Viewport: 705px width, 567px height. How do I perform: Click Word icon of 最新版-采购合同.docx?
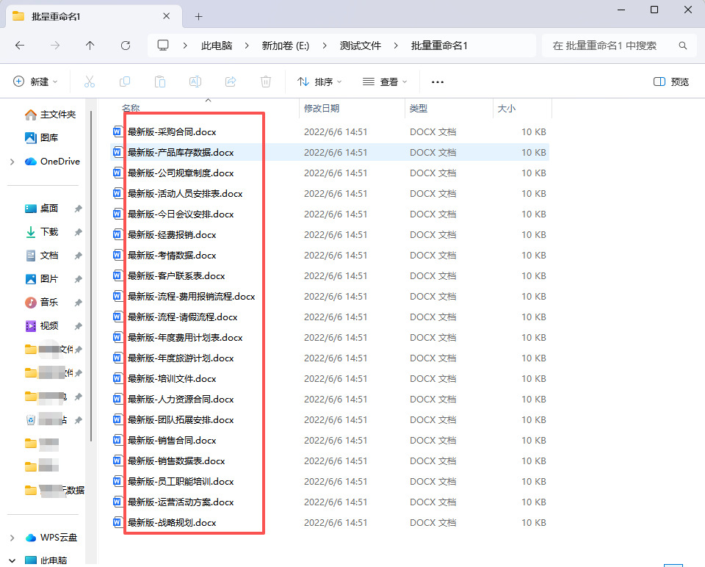pos(117,131)
